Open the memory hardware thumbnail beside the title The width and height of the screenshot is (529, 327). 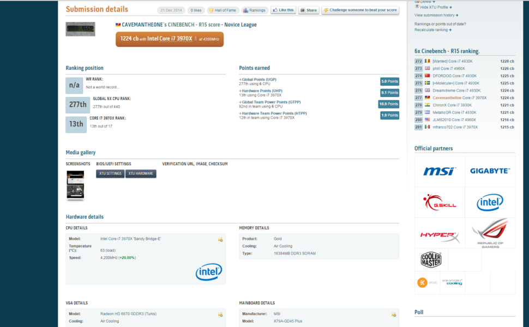point(80,29)
